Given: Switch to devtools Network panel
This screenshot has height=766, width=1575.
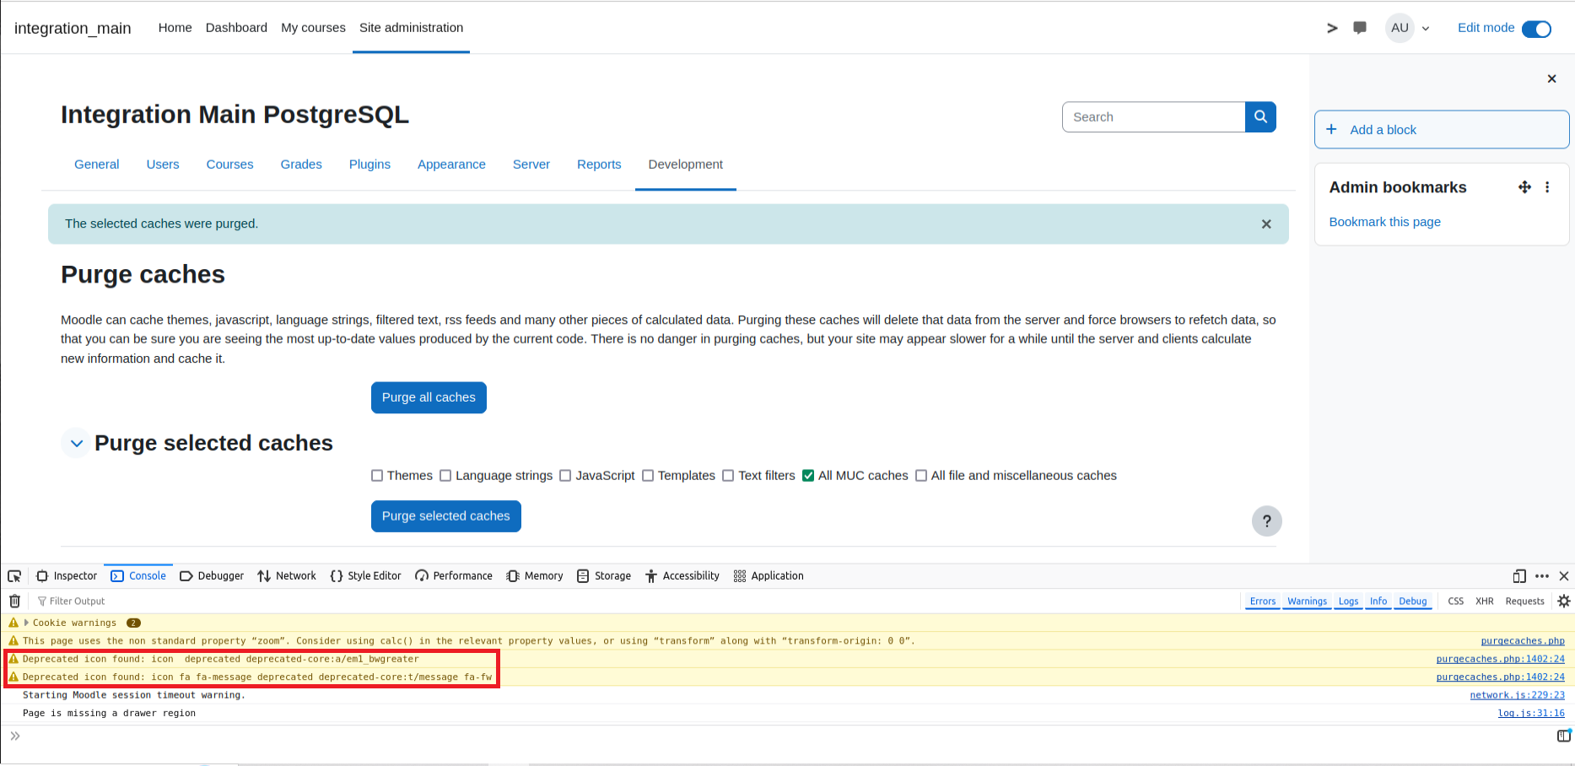Looking at the screenshot, I should click(287, 576).
